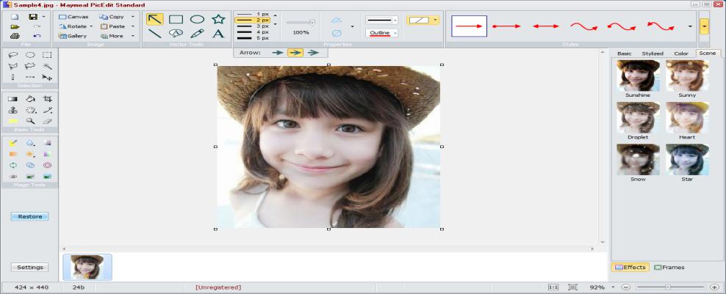Viewport: 726px width, 294px height.
Task: Click the Restore button
Action: (29, 216)
